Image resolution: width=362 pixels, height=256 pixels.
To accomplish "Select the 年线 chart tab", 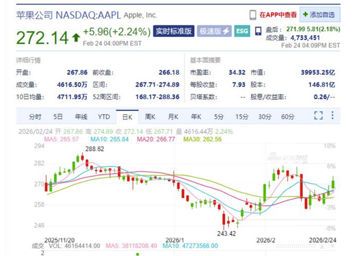I will click(81, 116).
